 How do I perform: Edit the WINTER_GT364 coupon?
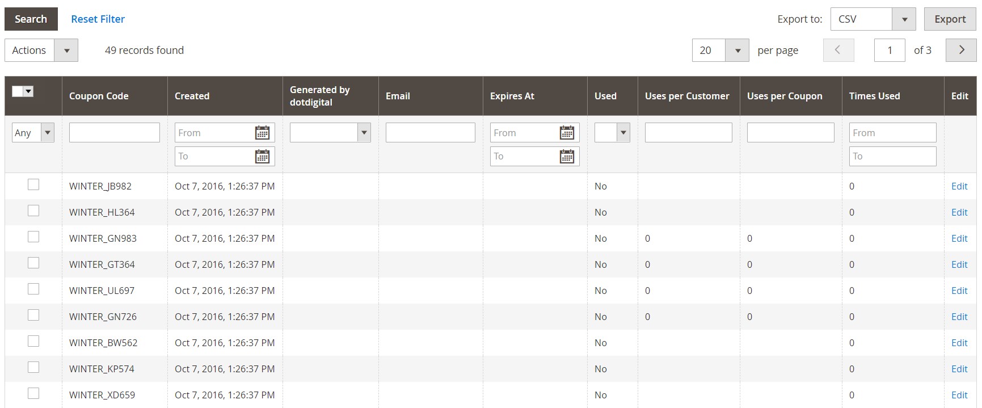point(959,264)
